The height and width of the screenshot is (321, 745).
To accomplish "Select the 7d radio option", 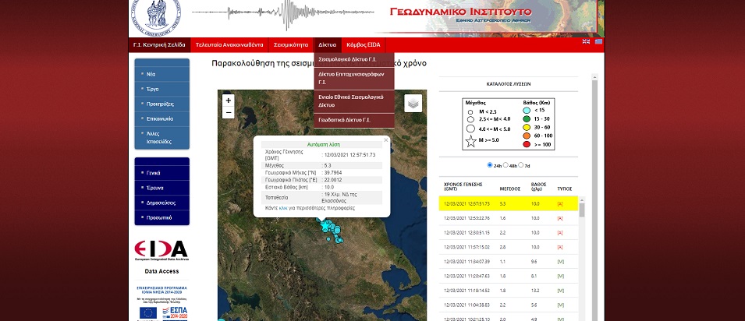I will click(521, 165).
